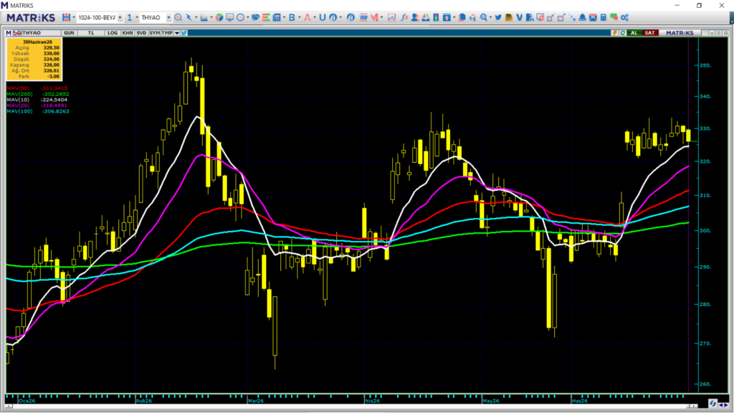Click the person user toolbar icon
The width and height of the screenshot is (734, 413).
(x=415, y=17)
